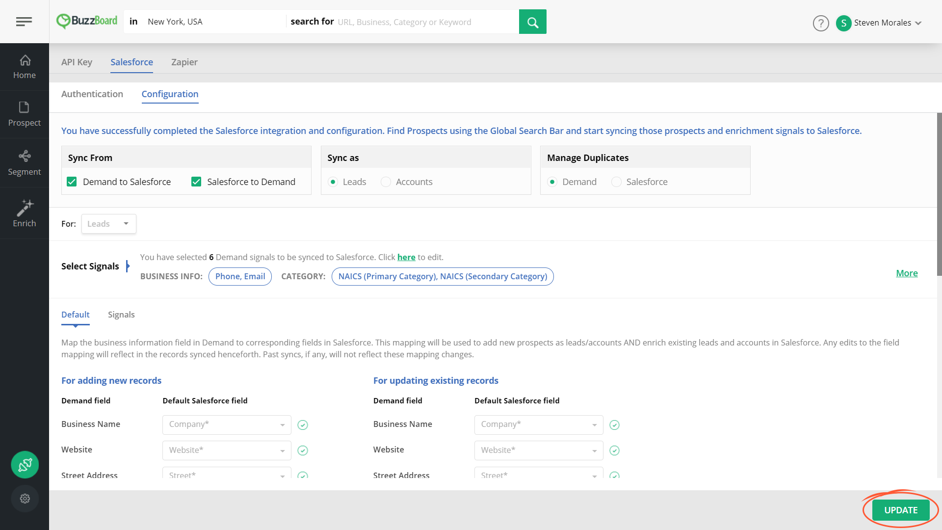Open Website dropdown for adding new records
Screen dimensions: 942x530
[x=227, y=450]
